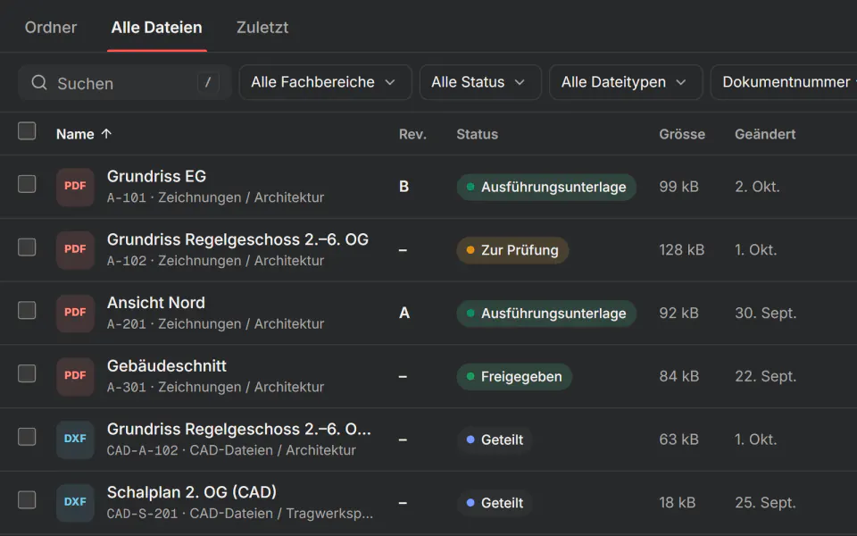857x536 pixels.
Task: Click Ausführungsunterlage badge in Ansicht Nord row
Action: (546, 314)
